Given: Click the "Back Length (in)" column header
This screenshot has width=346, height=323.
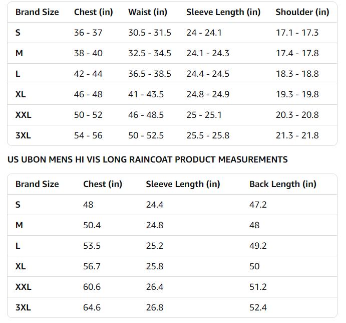Looking at the screenshot, I should click(282, 184).
